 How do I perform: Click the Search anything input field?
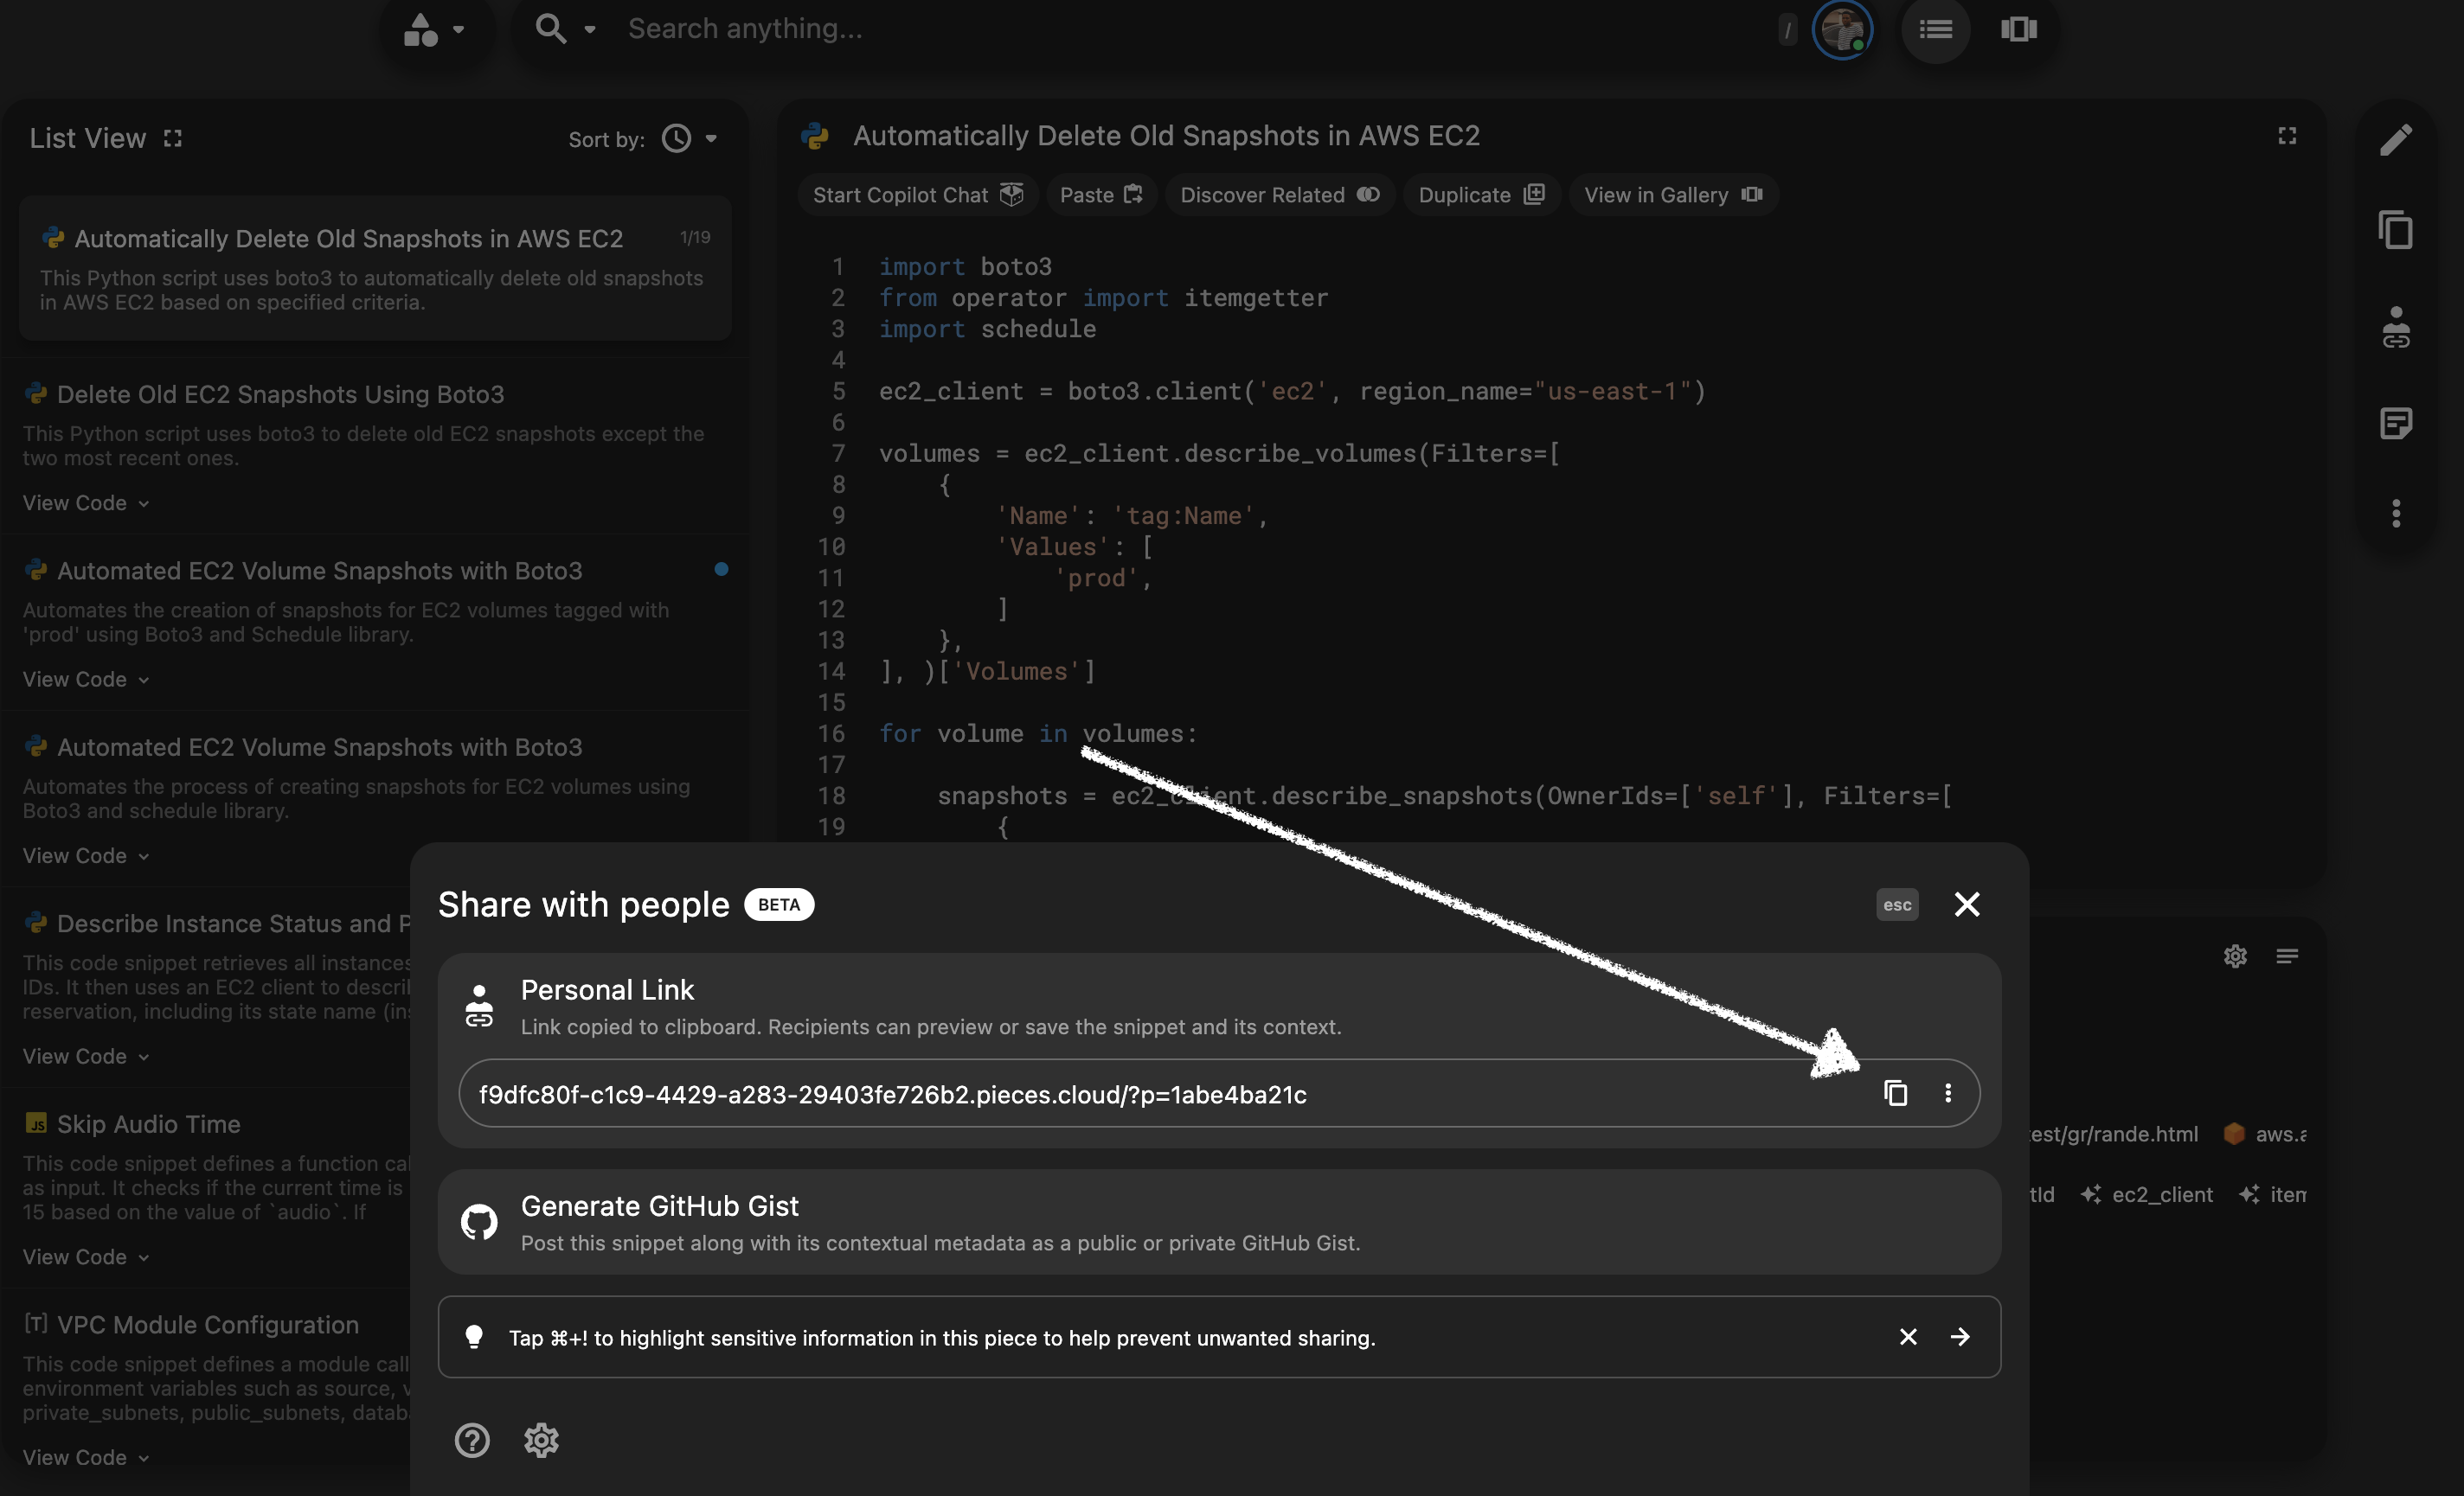point(1190,29)
